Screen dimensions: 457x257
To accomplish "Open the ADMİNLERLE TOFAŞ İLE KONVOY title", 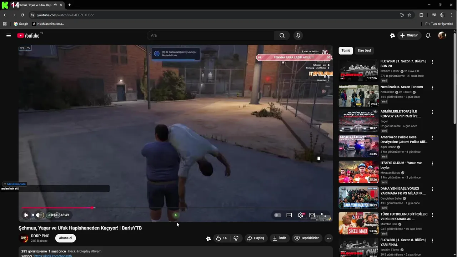I will 401,114.
